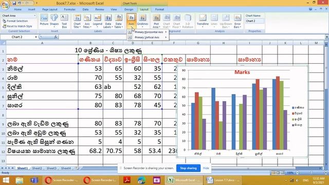Open the Data Table options
The height and width of the screenshot is (185, 329).
coord(118,21)
